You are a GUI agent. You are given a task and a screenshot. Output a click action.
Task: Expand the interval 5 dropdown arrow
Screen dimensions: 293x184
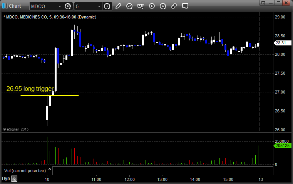[x=99, y=6]
